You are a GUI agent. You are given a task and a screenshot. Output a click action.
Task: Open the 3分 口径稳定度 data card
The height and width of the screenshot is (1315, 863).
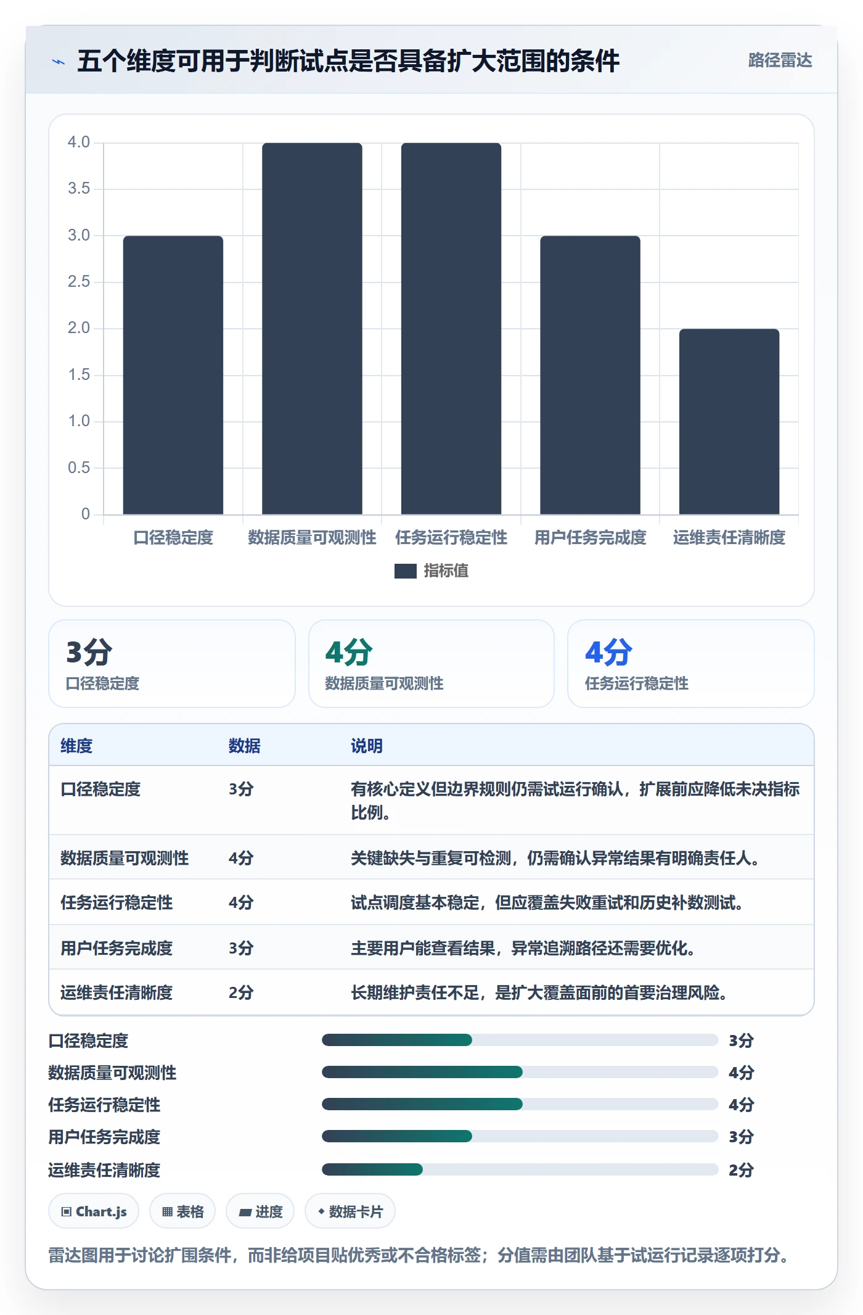[x=172, y=664]
